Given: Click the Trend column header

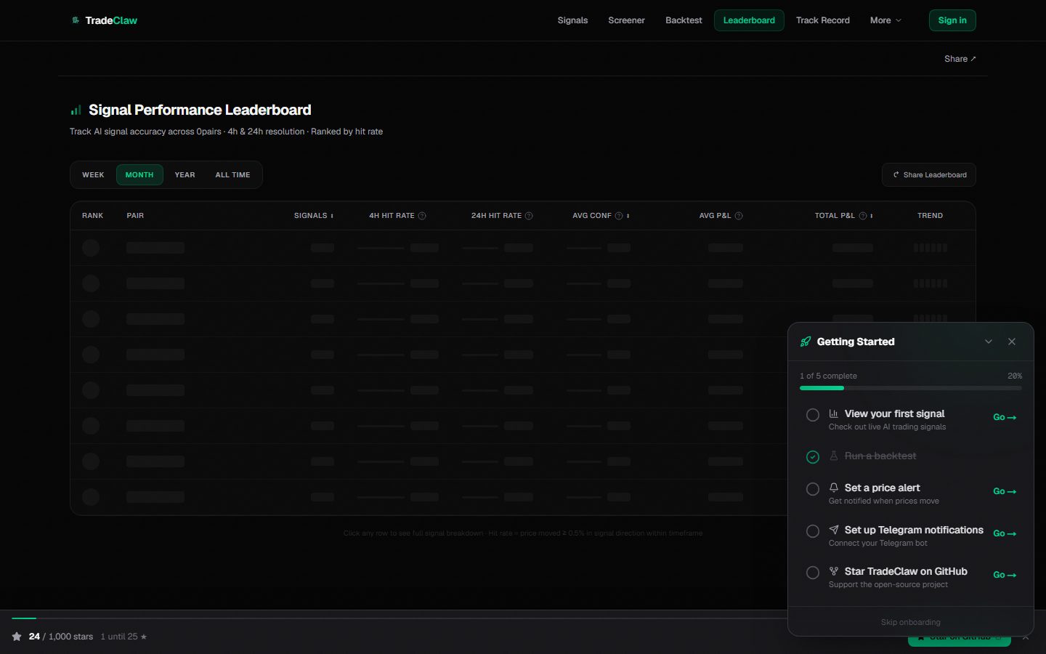Looking at the screenshot, I should tap(930, 216).
